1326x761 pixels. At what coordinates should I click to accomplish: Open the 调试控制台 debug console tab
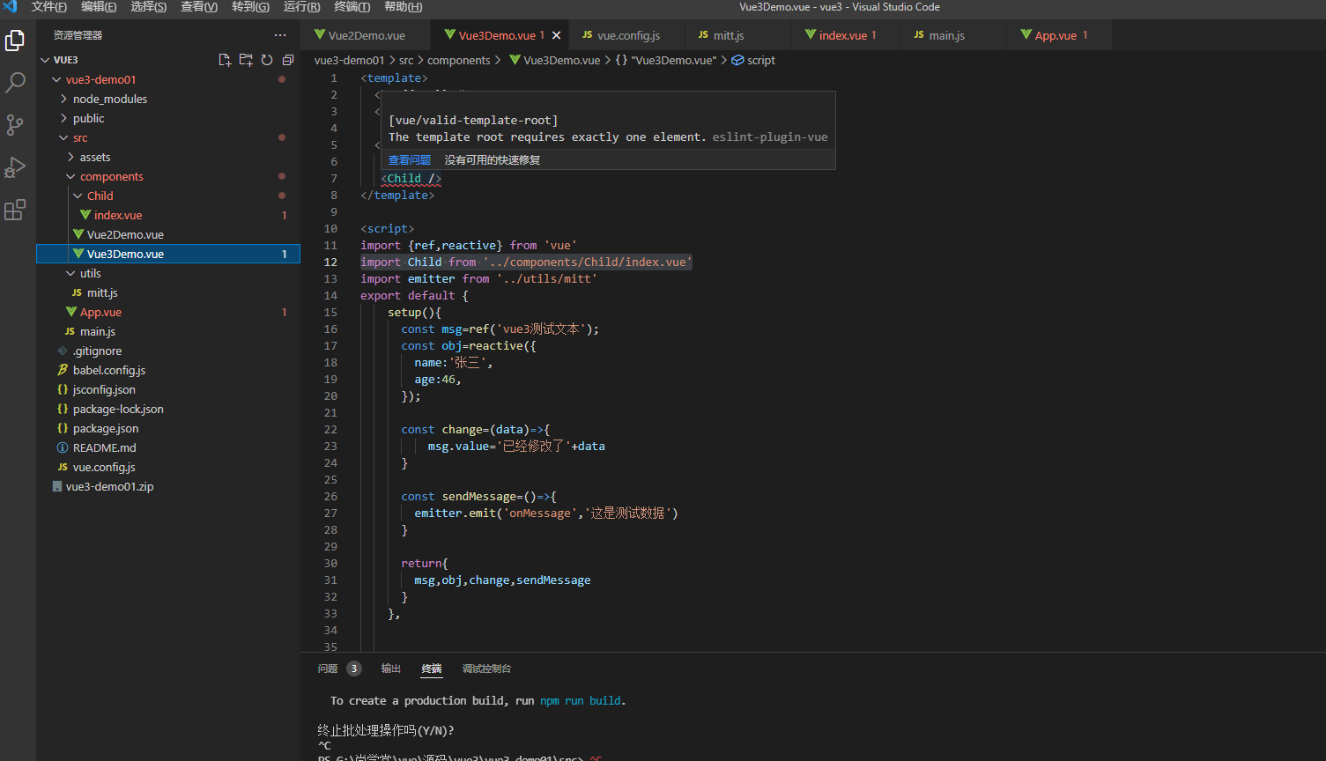[486, 669]
